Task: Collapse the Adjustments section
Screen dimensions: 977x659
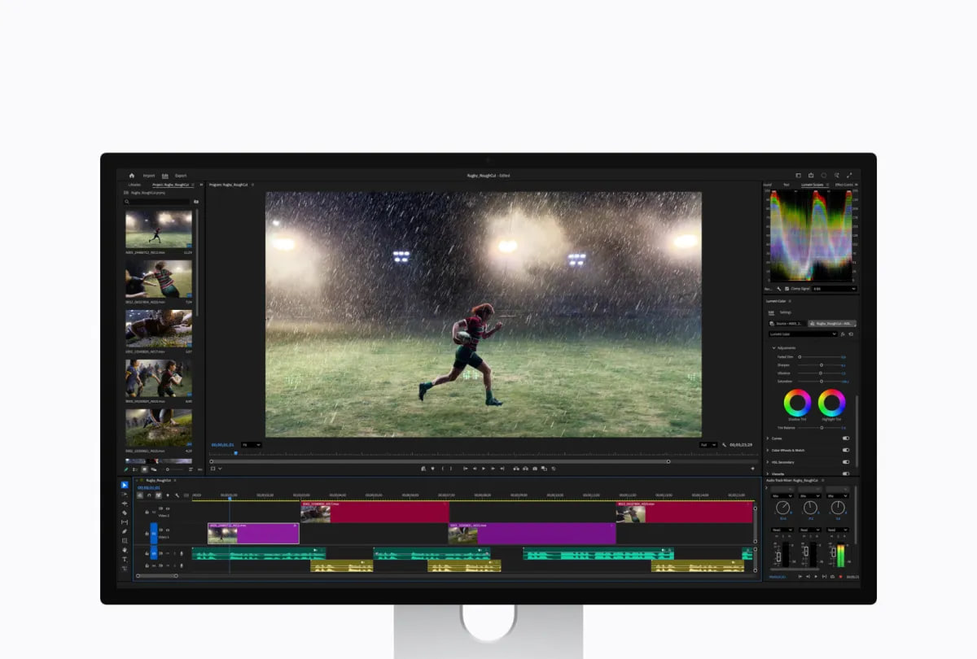Action: pos(774,347)
